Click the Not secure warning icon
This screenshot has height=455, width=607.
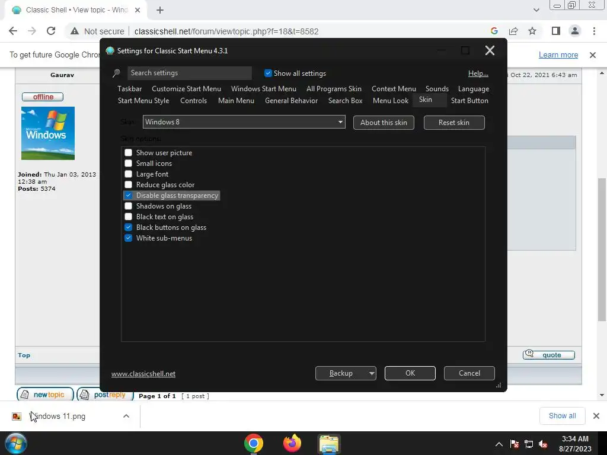click(75, 31)
